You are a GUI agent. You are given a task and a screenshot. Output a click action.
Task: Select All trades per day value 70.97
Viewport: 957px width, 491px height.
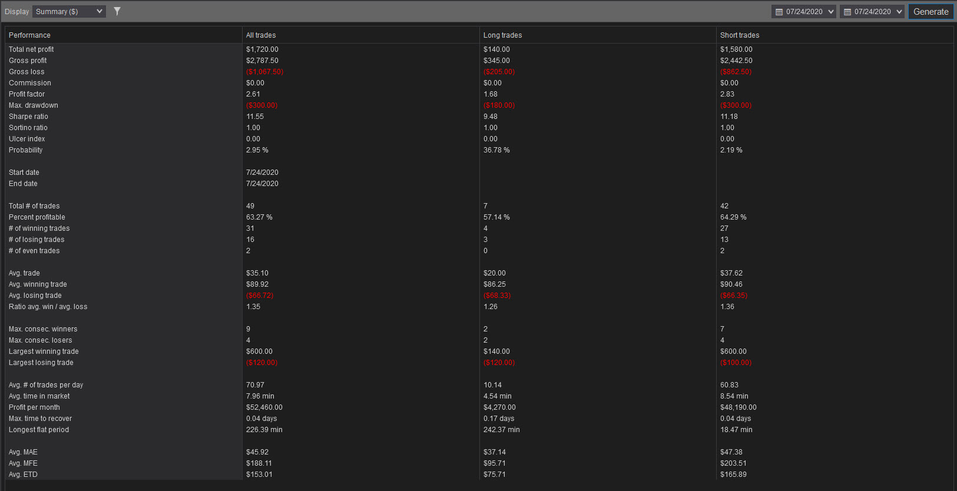pyautogui.click(x=255, y=385)
